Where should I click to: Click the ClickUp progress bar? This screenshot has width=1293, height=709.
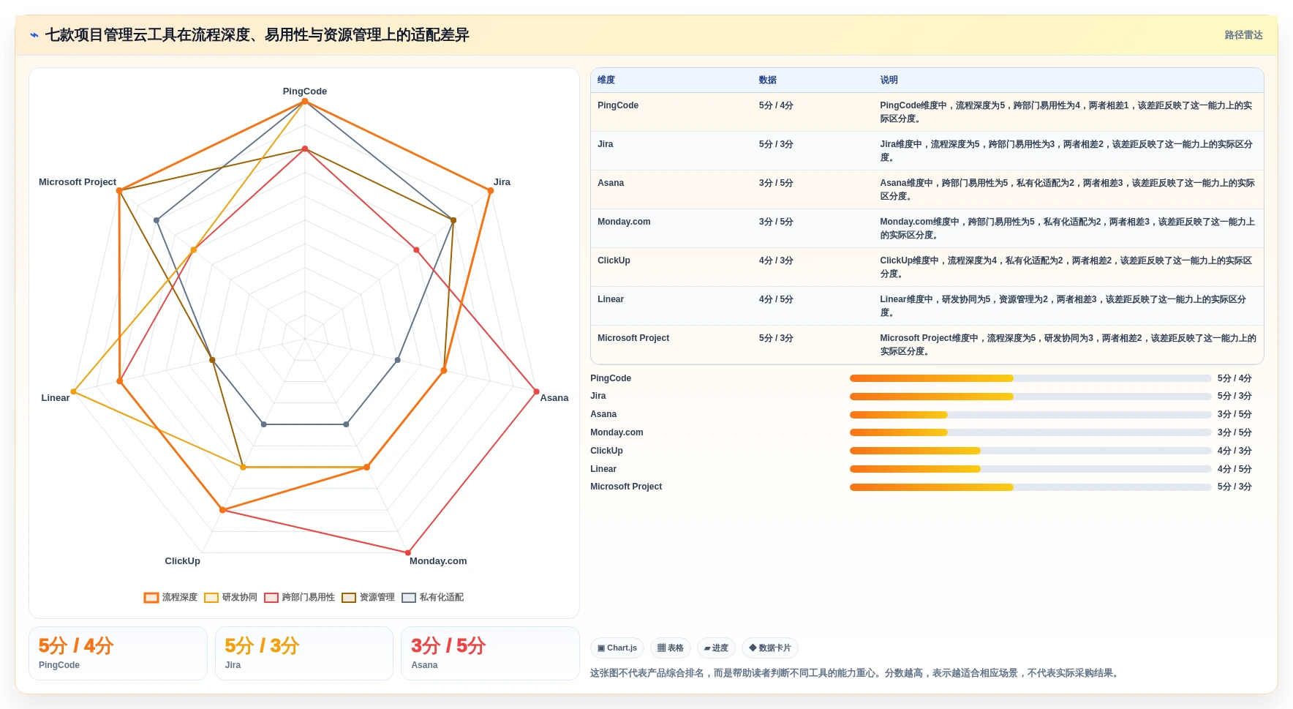click(x=1030, y=451)
